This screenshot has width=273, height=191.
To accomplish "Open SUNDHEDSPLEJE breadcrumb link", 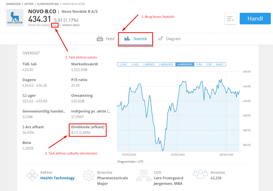I will point(48,4).
